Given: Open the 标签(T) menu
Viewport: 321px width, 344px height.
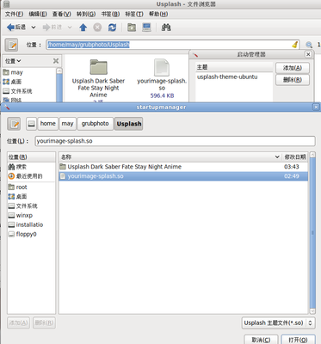Looking at the screenshot, I should (x=134, y=14).
